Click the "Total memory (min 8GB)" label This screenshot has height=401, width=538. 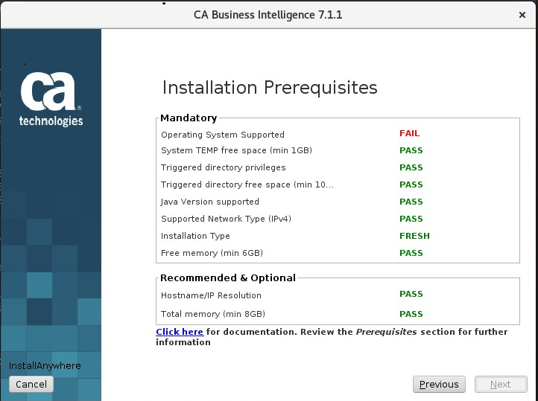pos(213,314)
